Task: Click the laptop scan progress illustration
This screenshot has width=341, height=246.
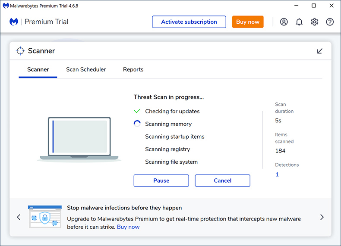Action: pyautogui.click(x=79, y=139)
